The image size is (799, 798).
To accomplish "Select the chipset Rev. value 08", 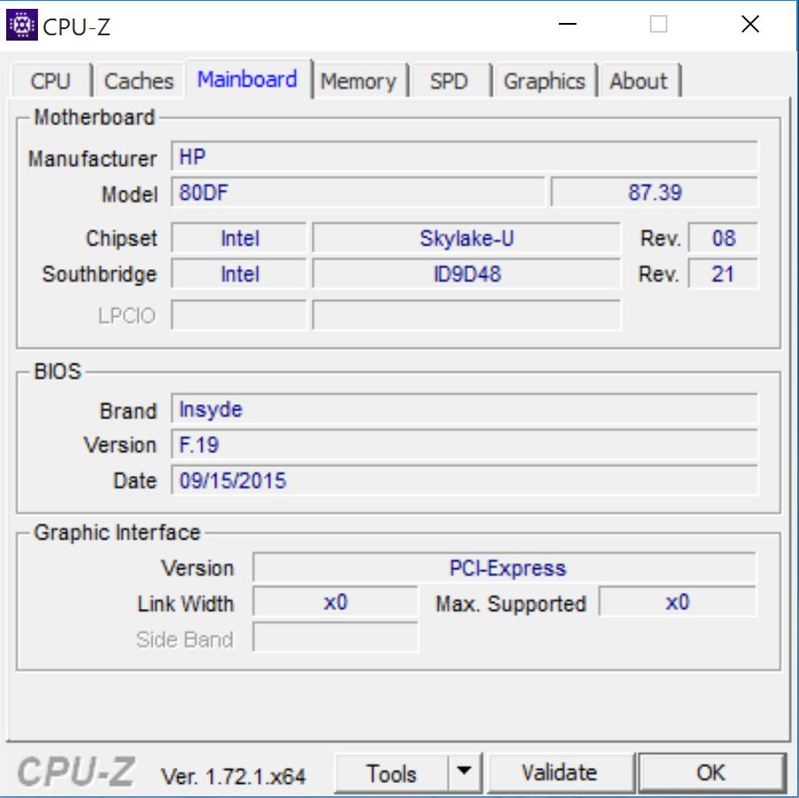I will [724, 238].
